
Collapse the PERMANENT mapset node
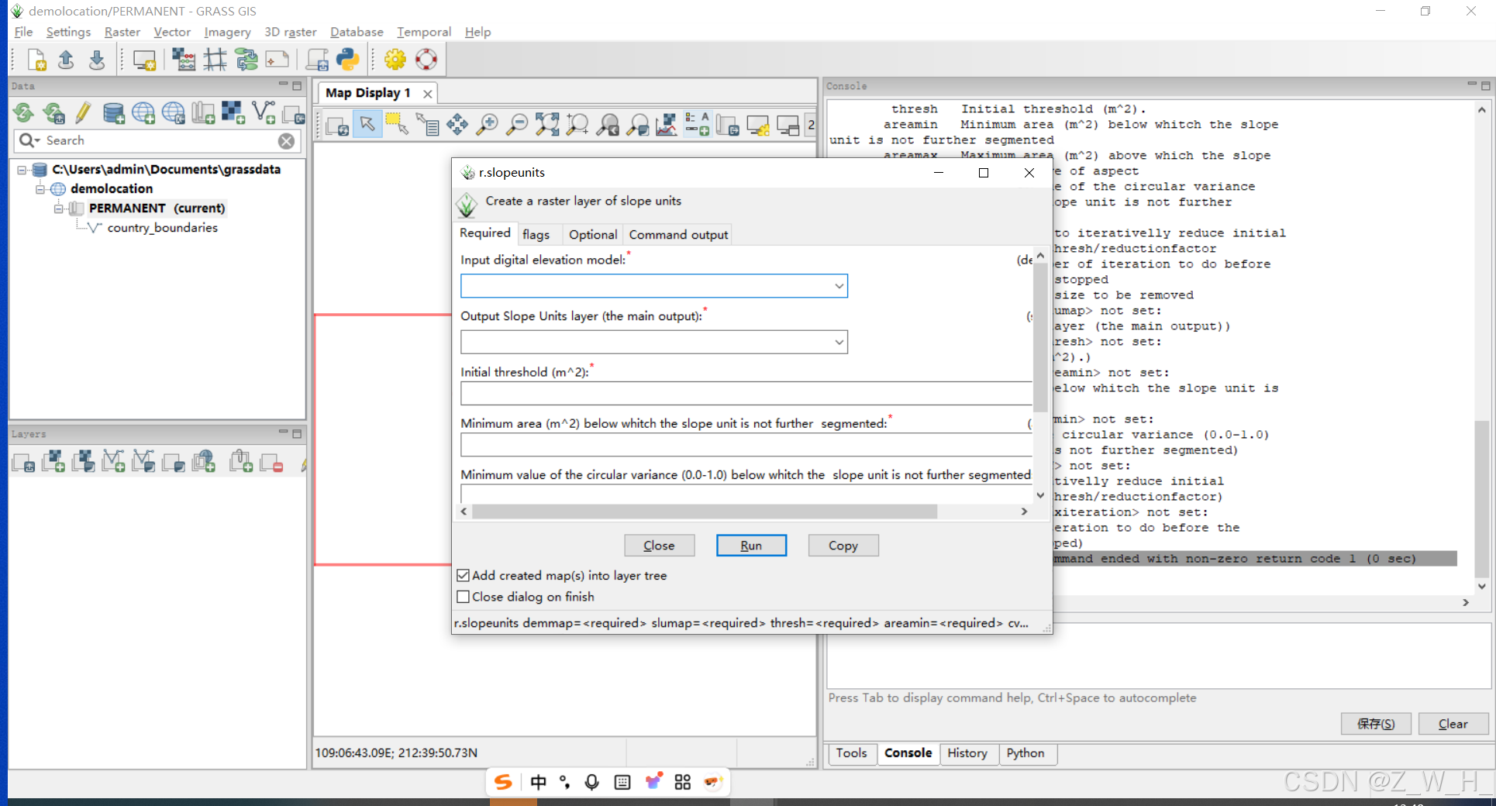(x=59, y=208)
